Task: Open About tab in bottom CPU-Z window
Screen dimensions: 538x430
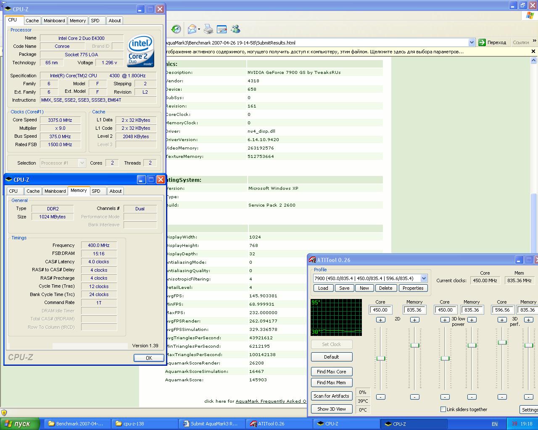Action: click(x=116, y=191)
